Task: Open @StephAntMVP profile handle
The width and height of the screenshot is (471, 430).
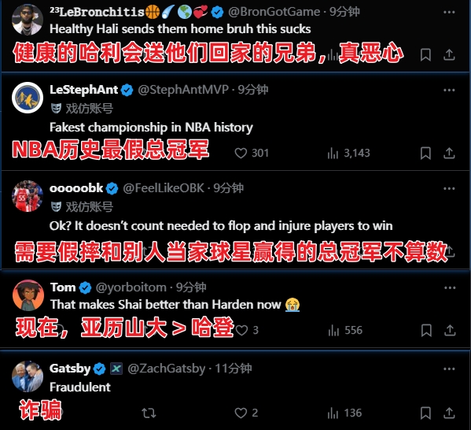Action: click(183, 90)
